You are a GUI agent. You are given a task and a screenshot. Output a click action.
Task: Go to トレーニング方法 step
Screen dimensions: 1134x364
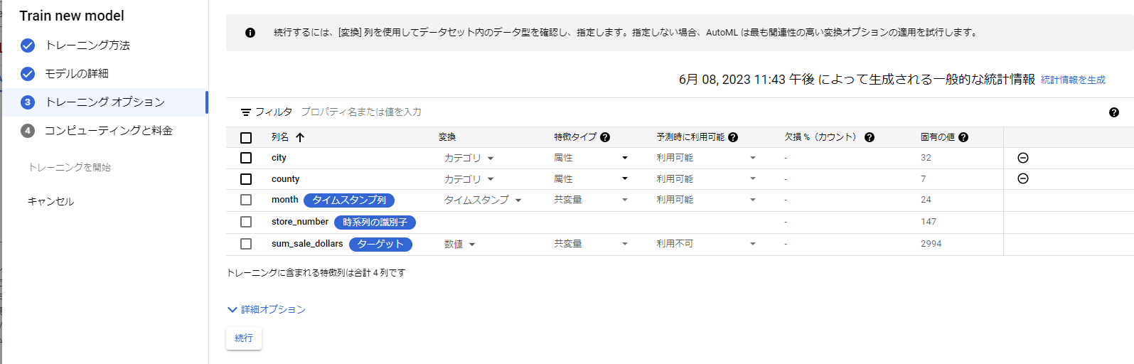87,45
